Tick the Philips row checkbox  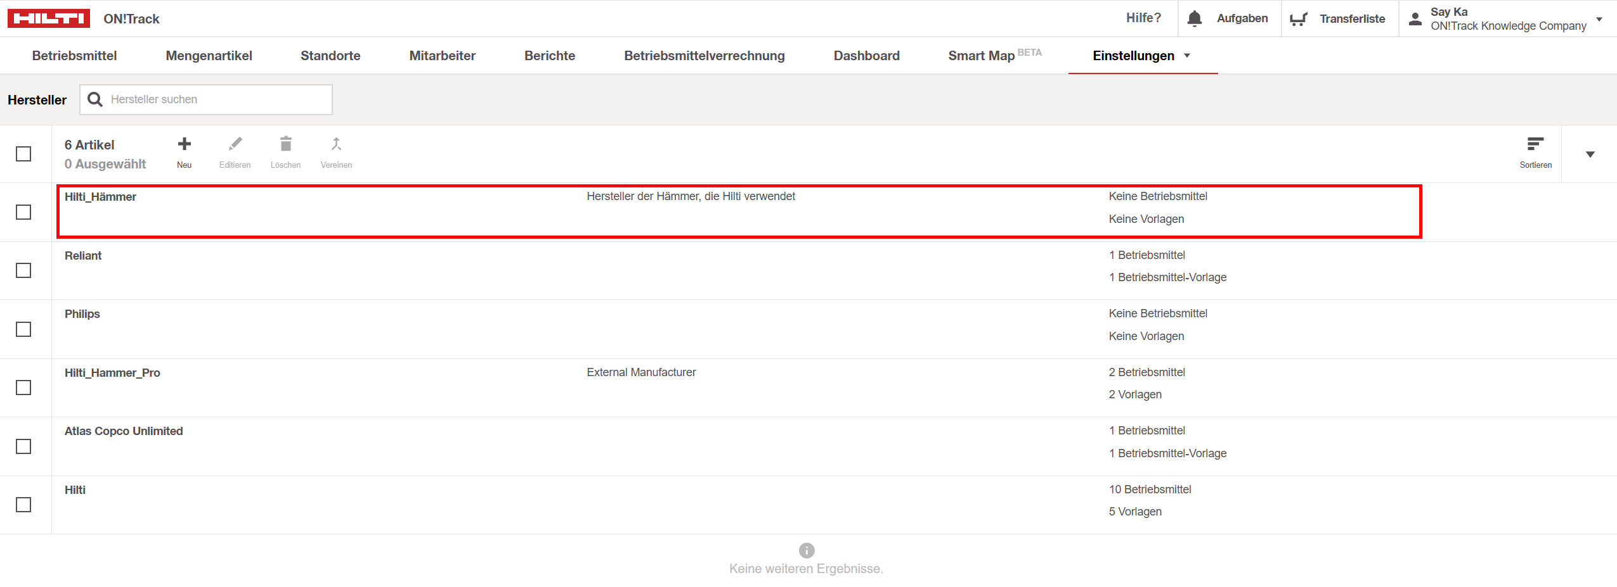tap(23, 329)
